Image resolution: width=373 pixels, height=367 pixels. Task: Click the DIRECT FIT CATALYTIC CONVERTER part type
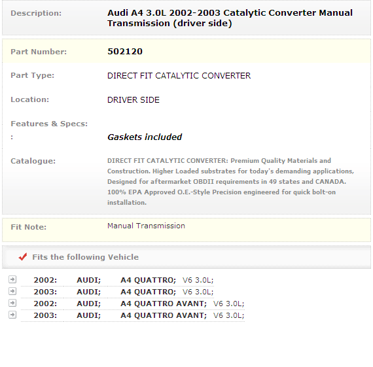click(x=179, y=76)
